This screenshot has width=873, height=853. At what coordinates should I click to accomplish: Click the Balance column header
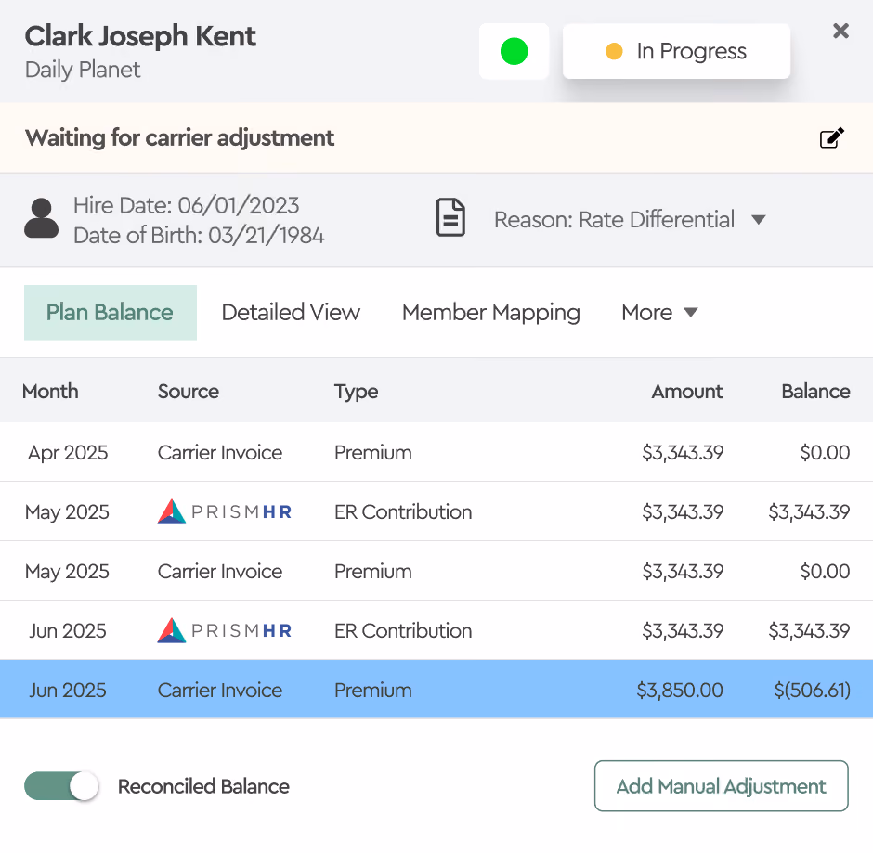coord(815,391)
